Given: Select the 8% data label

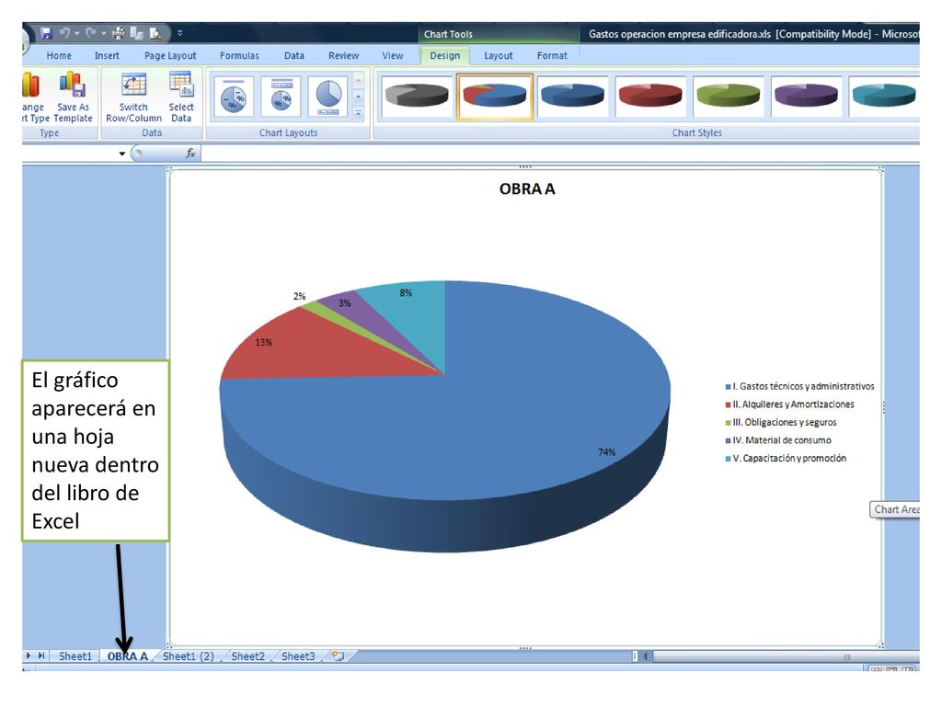Looking at the screenshot, I should [406, 292].
